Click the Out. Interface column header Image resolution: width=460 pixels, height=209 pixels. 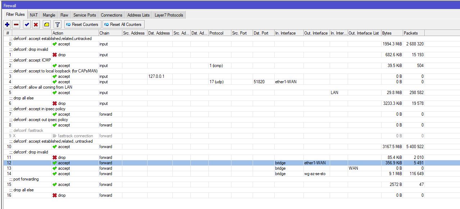(x=316, y=33)
